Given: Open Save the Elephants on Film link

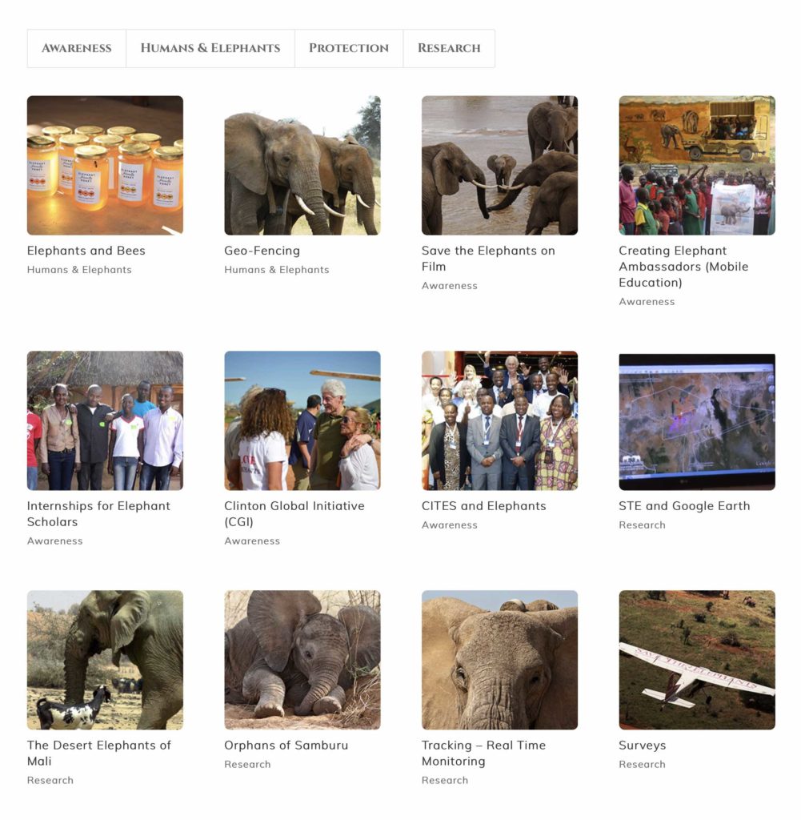Looking at the screenshot, I should (x=488, y=259).
